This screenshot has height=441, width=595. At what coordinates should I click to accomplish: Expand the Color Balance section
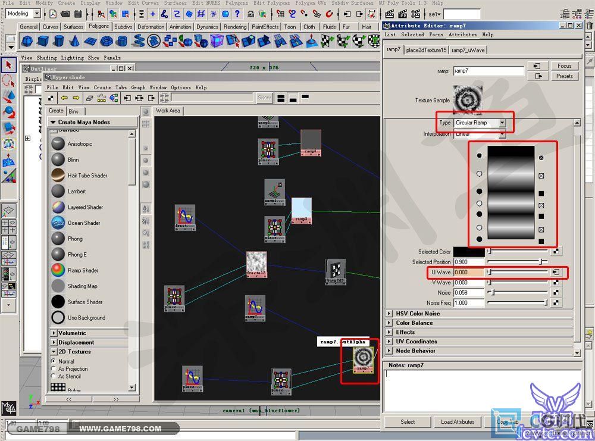pyautogui.click(x=389, y=323)
